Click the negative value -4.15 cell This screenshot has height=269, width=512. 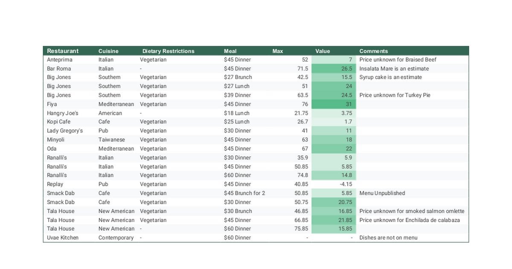tap(333, 184)
